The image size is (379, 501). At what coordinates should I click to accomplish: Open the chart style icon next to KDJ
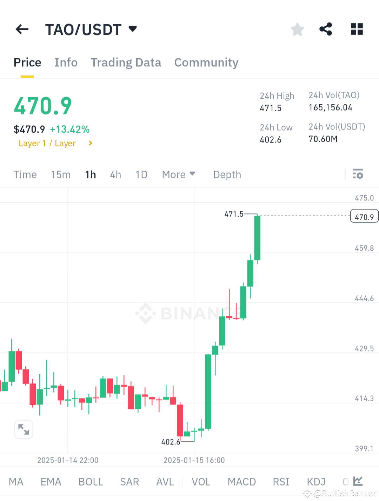357,481
